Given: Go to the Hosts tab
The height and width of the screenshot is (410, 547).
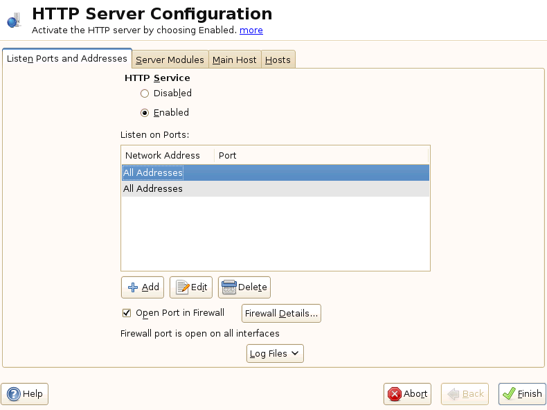Looking at the screenshot, I should click(278, 60).
